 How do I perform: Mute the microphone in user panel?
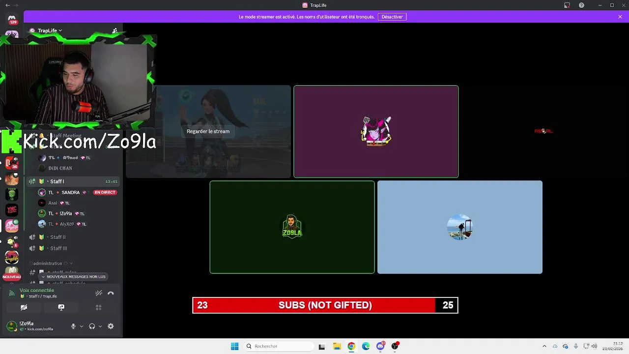[x=73, y=326]
